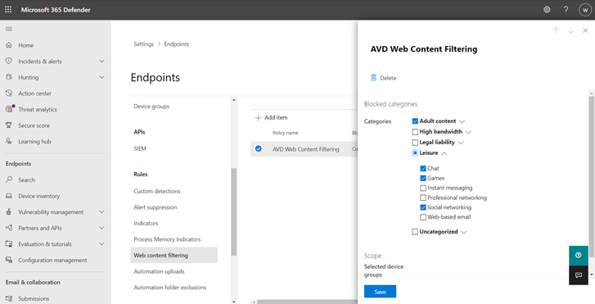Save the policy changes
The width and height of the screenshot is (595, 304).
(x=380, y=292)
